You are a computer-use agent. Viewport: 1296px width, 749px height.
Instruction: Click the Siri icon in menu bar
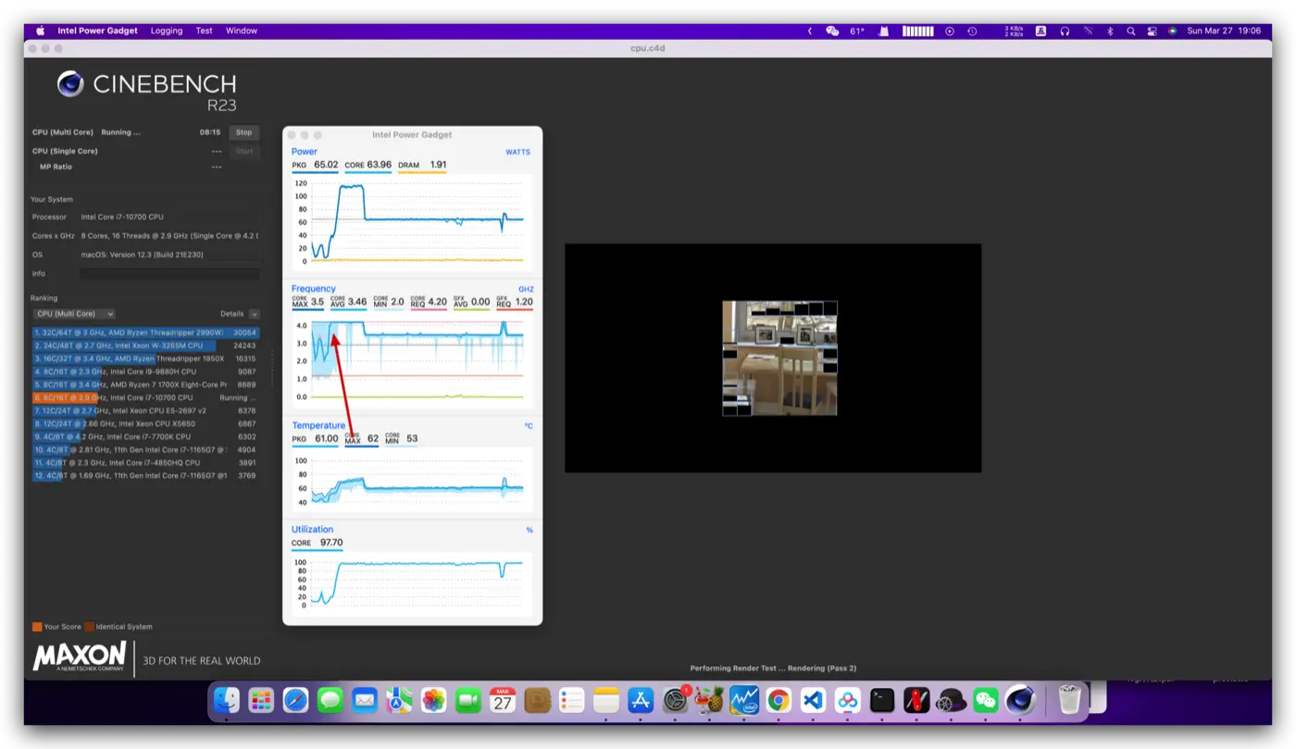pyautogui.click(x=1172, y=31)
